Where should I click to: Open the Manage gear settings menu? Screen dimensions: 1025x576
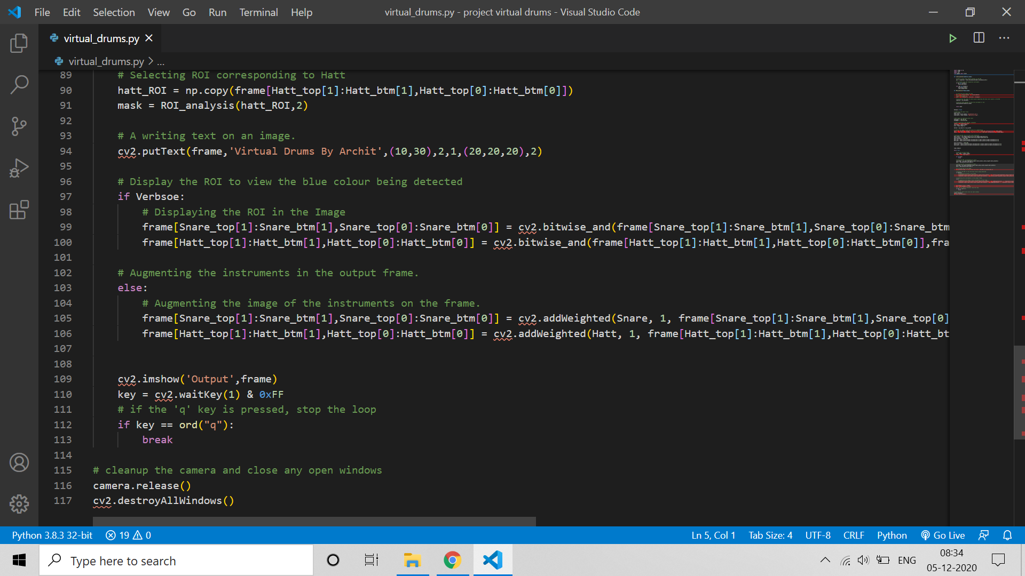click(x=19, y=503)
